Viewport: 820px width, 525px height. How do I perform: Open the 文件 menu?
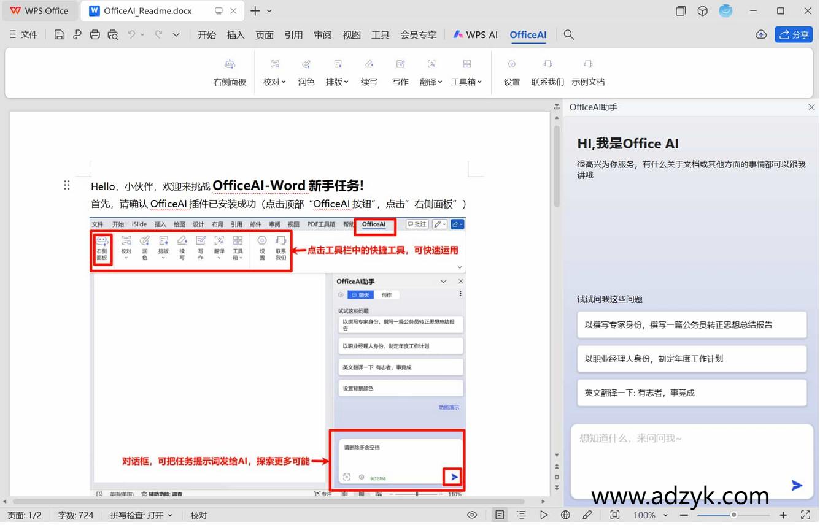tap(23, 35)
